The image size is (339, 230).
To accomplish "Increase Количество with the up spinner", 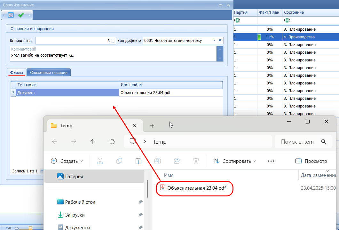I will coord(113,39).
